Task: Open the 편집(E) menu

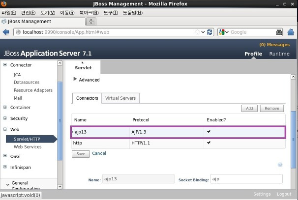Action: (29, 13)
